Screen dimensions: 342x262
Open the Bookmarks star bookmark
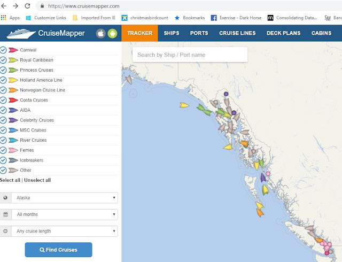pyautogui.click(x=190, y=18)
